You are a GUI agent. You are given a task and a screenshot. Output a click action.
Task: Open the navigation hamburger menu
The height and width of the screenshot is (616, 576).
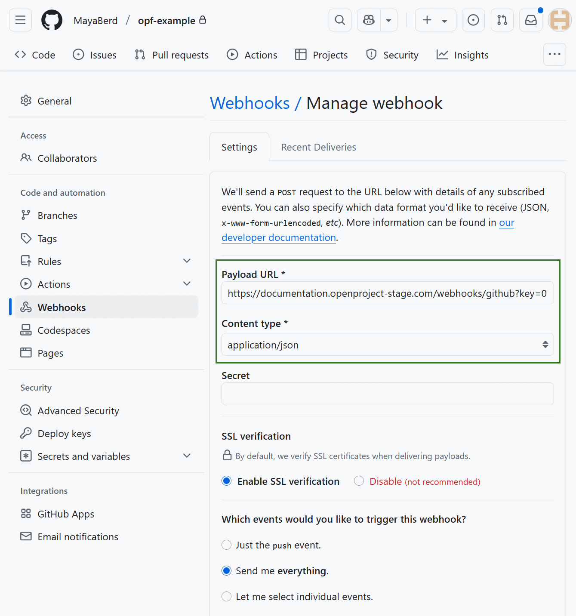pyautogui.click(x=20, y=20)
